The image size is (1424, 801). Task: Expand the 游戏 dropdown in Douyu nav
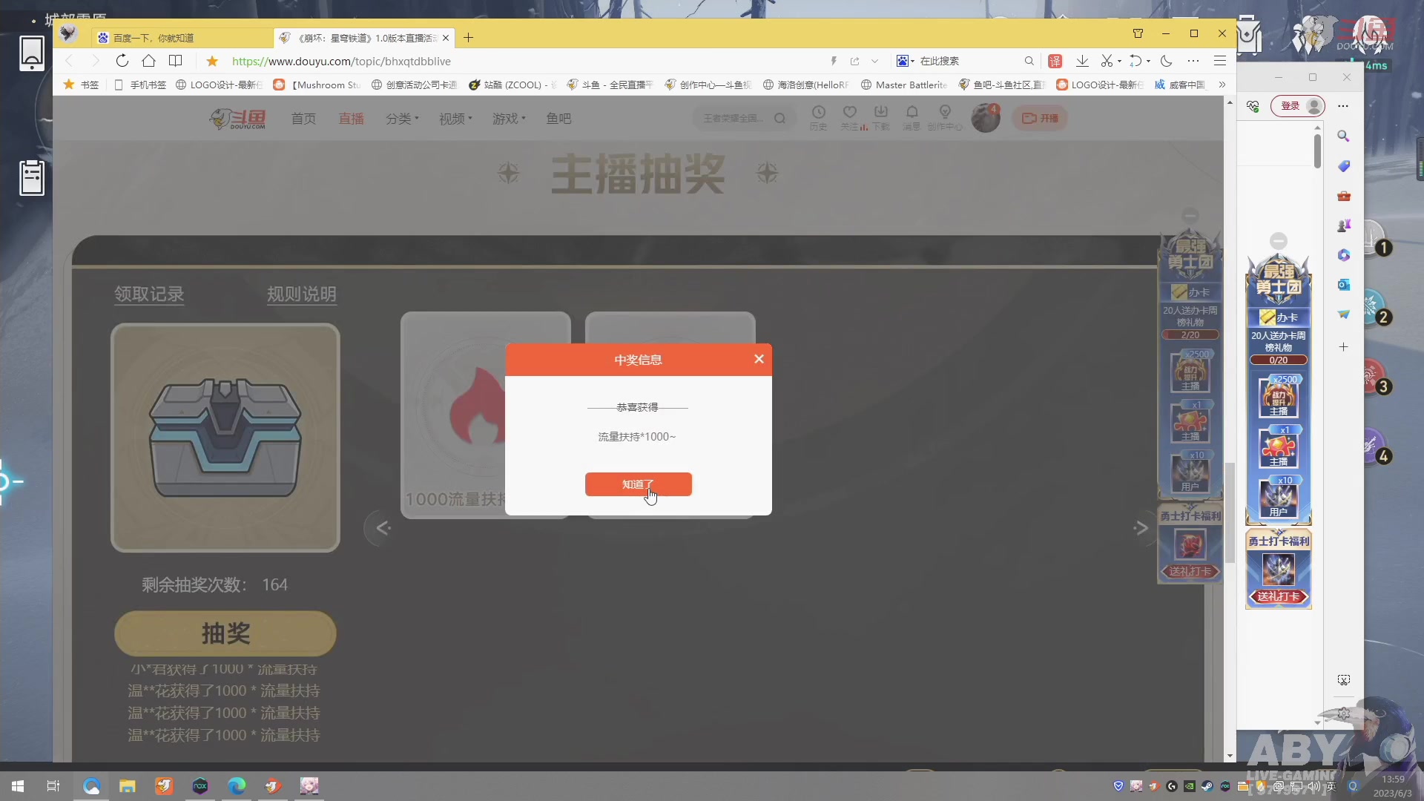click(x=509, y=119)
